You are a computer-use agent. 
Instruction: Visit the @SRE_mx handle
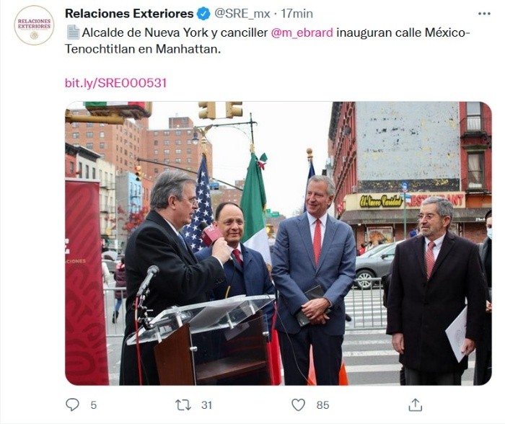(242, 14)
